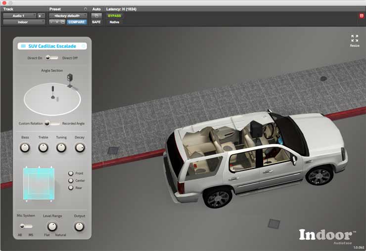This screenshot has height=251, width=366.
Task: Click the AB label under Mic System
Action: [20, 235]
